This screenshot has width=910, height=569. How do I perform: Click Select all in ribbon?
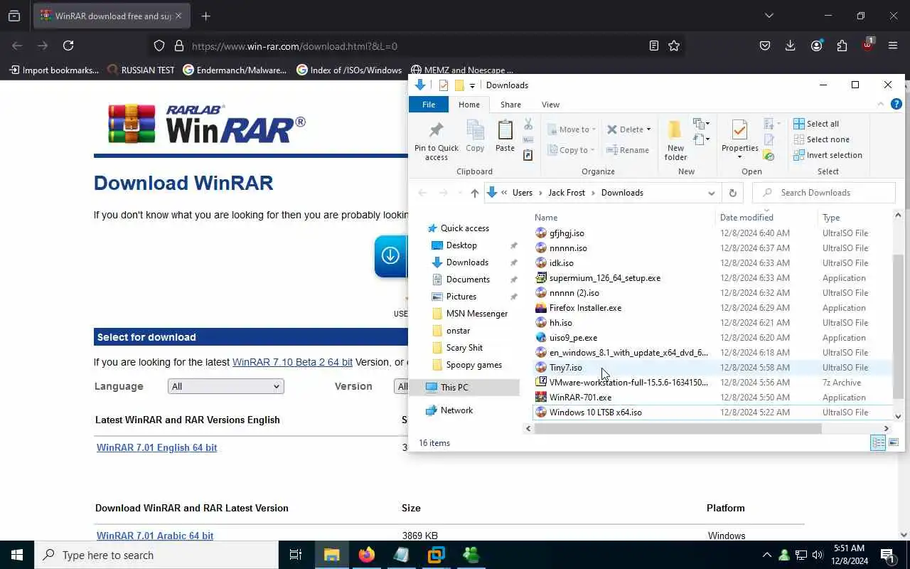click(x=816, y=124)
